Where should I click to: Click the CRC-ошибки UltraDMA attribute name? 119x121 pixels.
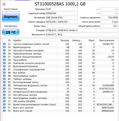[24, 101]
